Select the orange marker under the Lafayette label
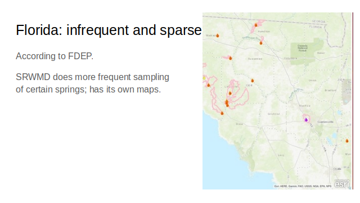 coord(230,93)
